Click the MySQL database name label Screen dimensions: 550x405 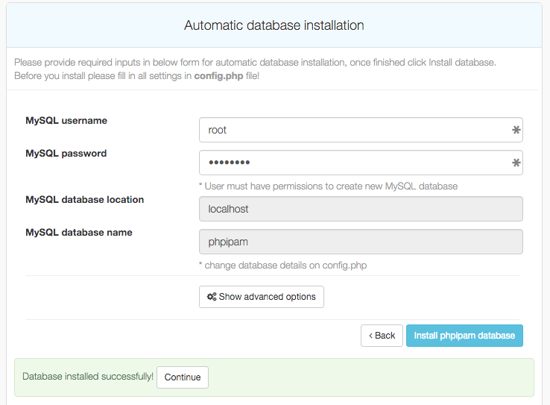point(79,233)
